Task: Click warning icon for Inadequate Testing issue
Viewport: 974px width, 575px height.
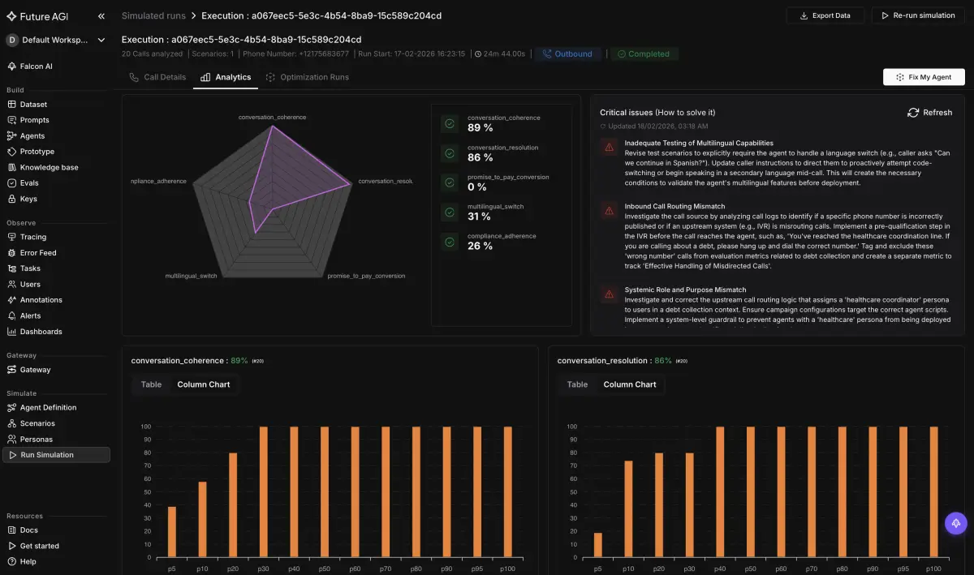Action: pyautogui.click(x=608, y=147)
